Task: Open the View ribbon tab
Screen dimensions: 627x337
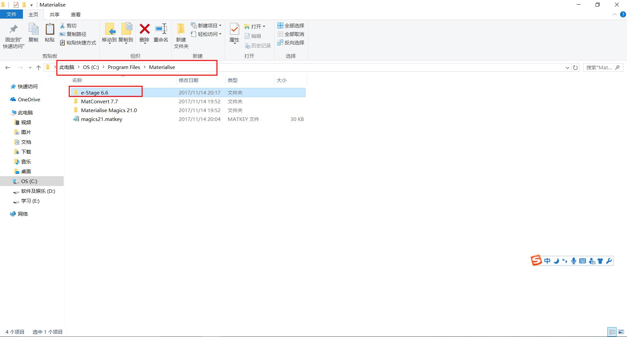Action: tap(75, 14)
